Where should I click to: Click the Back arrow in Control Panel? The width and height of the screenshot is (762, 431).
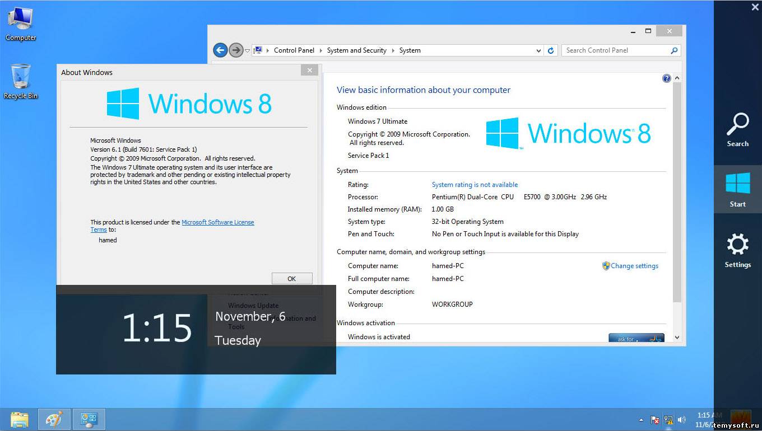click(220, 50)
